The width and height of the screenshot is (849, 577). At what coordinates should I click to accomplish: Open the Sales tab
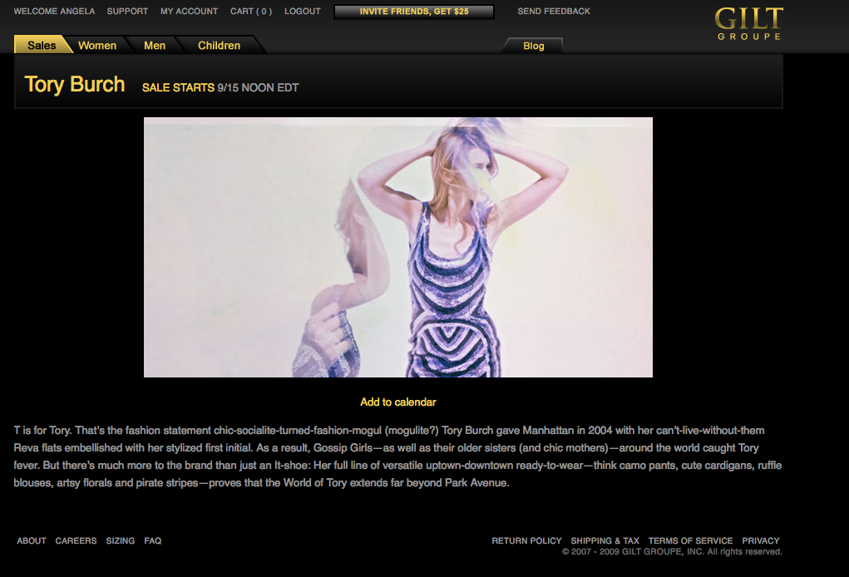click(42, 46)
